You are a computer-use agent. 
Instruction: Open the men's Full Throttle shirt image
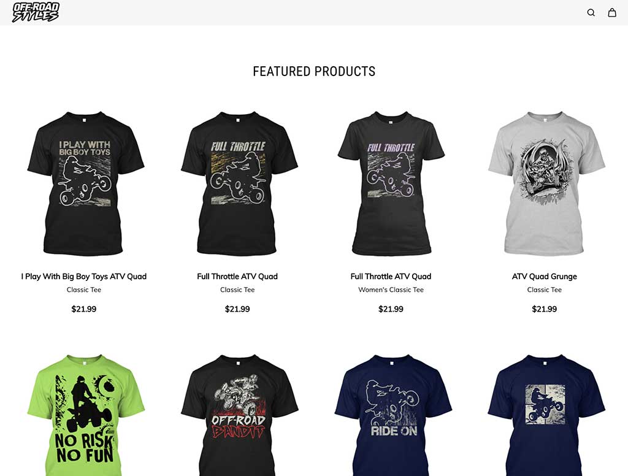click(x=237, y=183)
